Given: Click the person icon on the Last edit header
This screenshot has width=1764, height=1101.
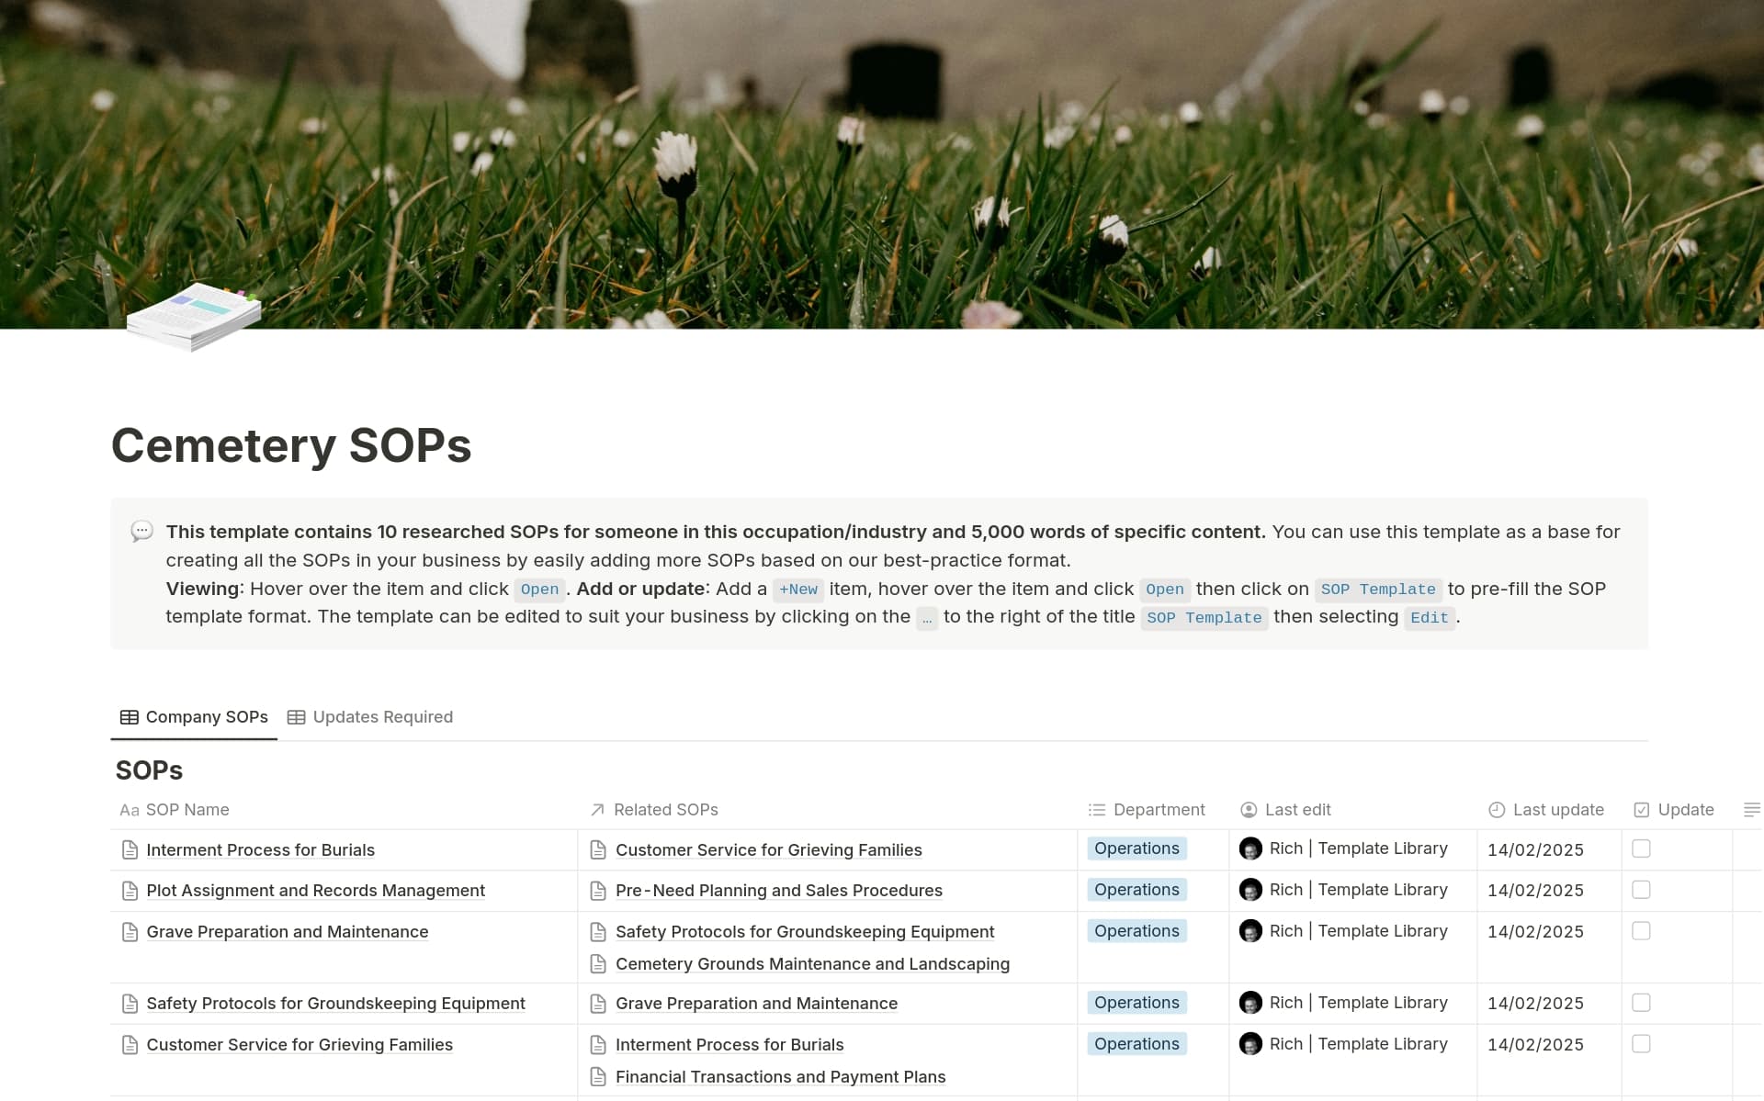Looking at the screenshot, I should (1249, 810).
